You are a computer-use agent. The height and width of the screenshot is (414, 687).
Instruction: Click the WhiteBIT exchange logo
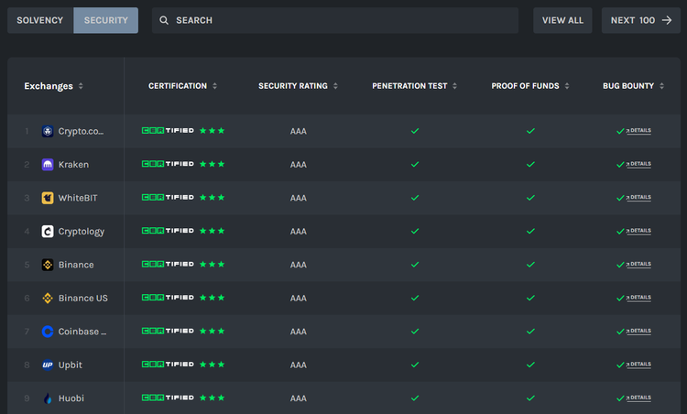pos(48,198)
